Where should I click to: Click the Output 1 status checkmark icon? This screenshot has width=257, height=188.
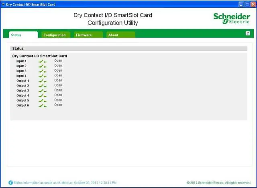tap(42, 81)
